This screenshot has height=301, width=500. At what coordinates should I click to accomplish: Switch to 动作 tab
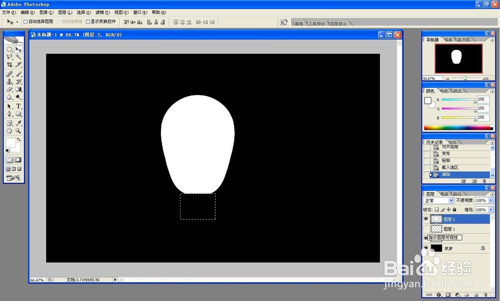(452, 142)
